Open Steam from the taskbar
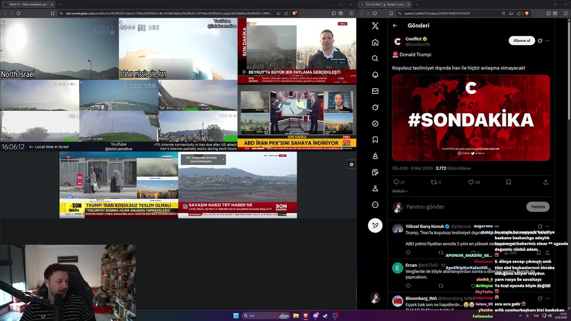Image resolution: width=571 pixels, height=321 pixels. [325, 316]
